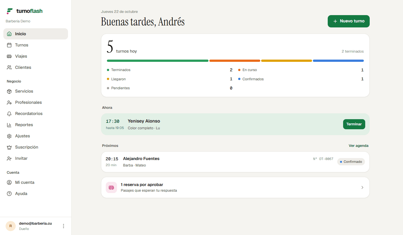This screenshot has width=403, height=235.
Task: Click the Ayuda question mark icon
Action: [9, 194]
